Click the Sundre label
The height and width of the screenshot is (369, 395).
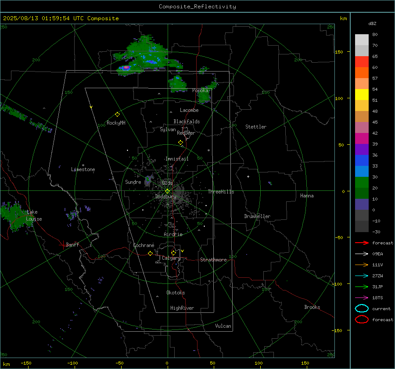pyautogui.click(x=133, y=182)
